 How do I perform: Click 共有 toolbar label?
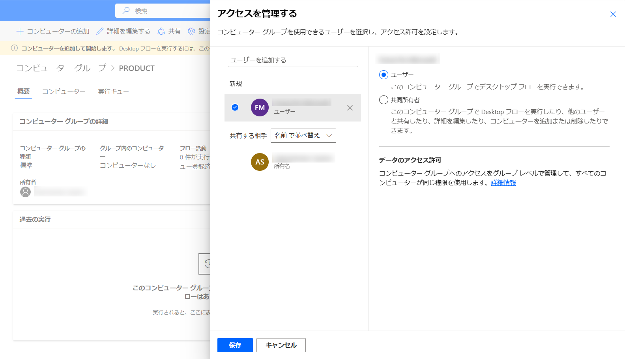click(174, 31)
